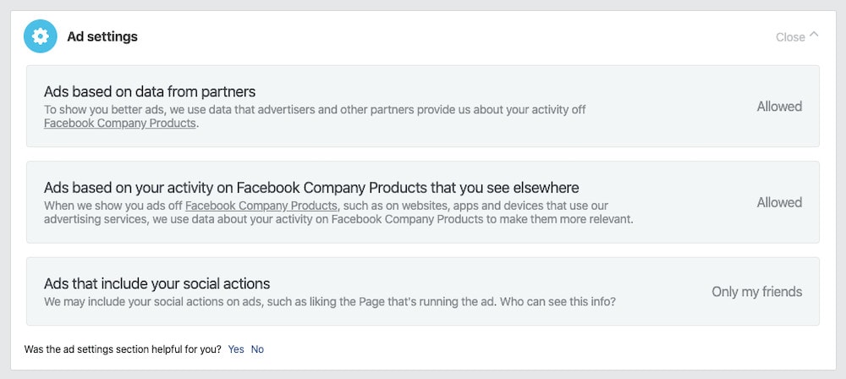
Task: Click the 'To show you better ads' description
Action: (x=315, y=109)
